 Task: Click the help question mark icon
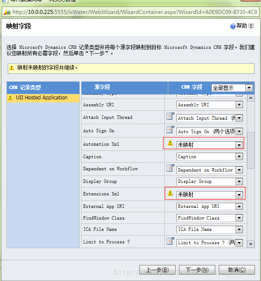pyautogui.click(x=233, y=26)
